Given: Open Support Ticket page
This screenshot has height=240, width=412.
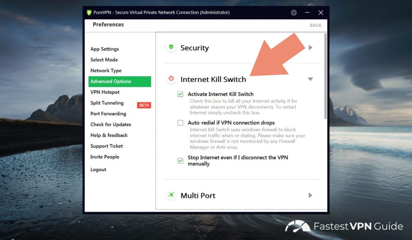Looking at the screenshot, I should [x=106, y=146].
